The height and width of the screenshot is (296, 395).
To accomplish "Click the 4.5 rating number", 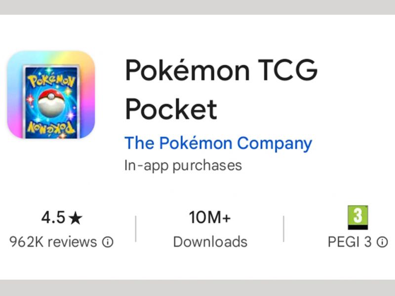I will tap(53, 217).
